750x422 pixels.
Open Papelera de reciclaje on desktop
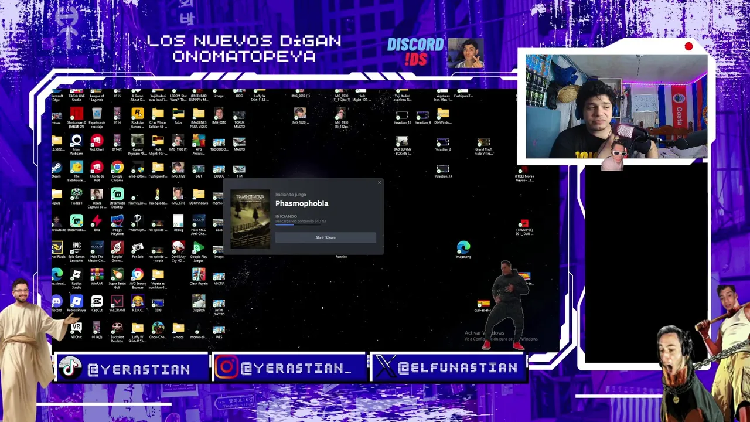pyautogui.click(x=97, y=113)
